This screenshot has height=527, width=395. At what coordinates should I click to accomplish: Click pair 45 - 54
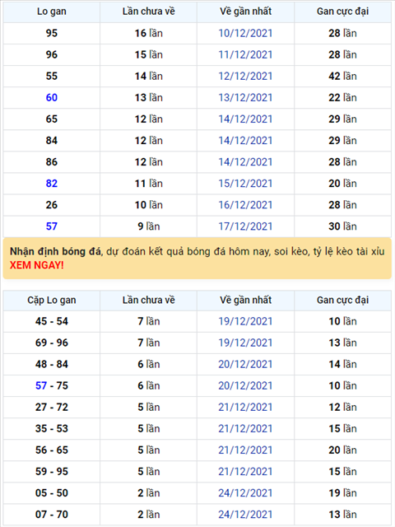(52, 321)
